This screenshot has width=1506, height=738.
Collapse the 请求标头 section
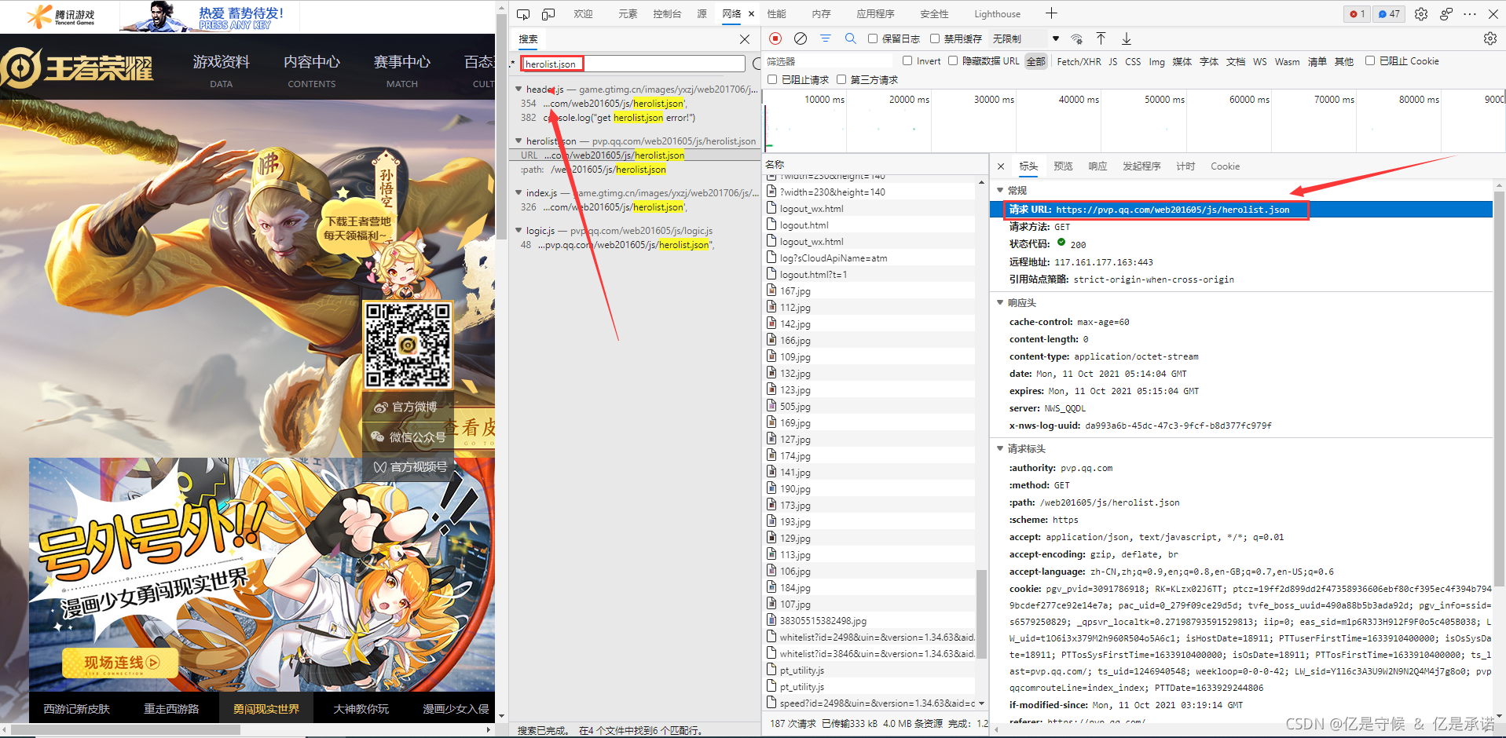[1000, 448]
